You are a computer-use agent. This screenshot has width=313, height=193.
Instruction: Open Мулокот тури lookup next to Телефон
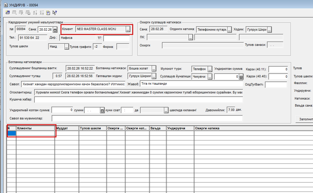[x=210, y=69]
